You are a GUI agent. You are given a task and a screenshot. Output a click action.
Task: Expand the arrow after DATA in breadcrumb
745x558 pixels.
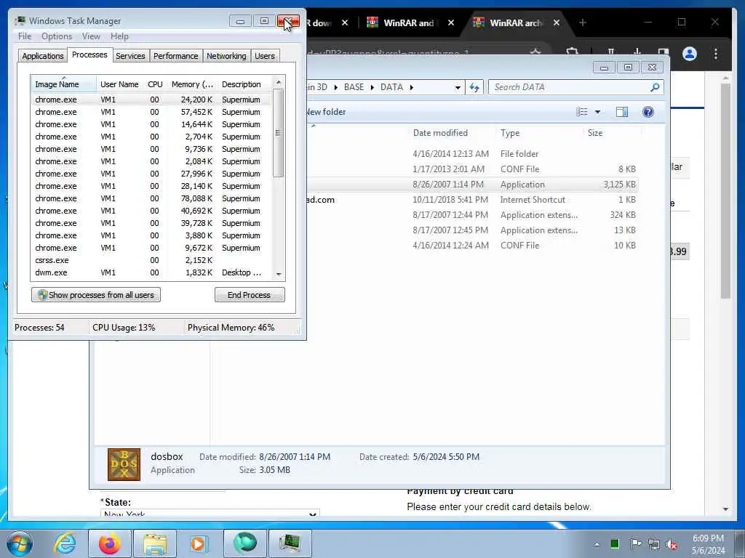[412, 87]
